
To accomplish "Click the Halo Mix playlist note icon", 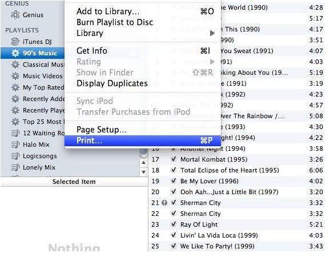I will (x=15, y=144).
